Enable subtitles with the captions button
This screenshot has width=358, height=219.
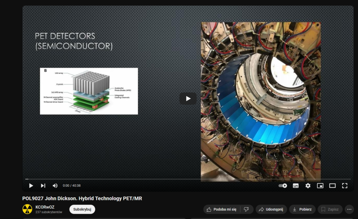pos(295,186)
